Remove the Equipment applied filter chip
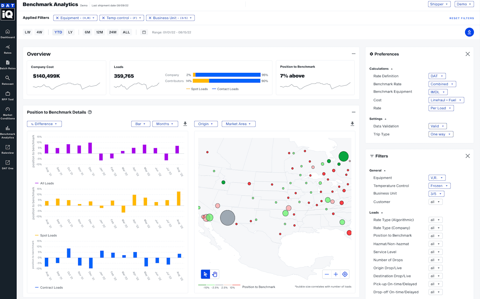This screenshot has width=480, height=299. (x=57, y=18)
